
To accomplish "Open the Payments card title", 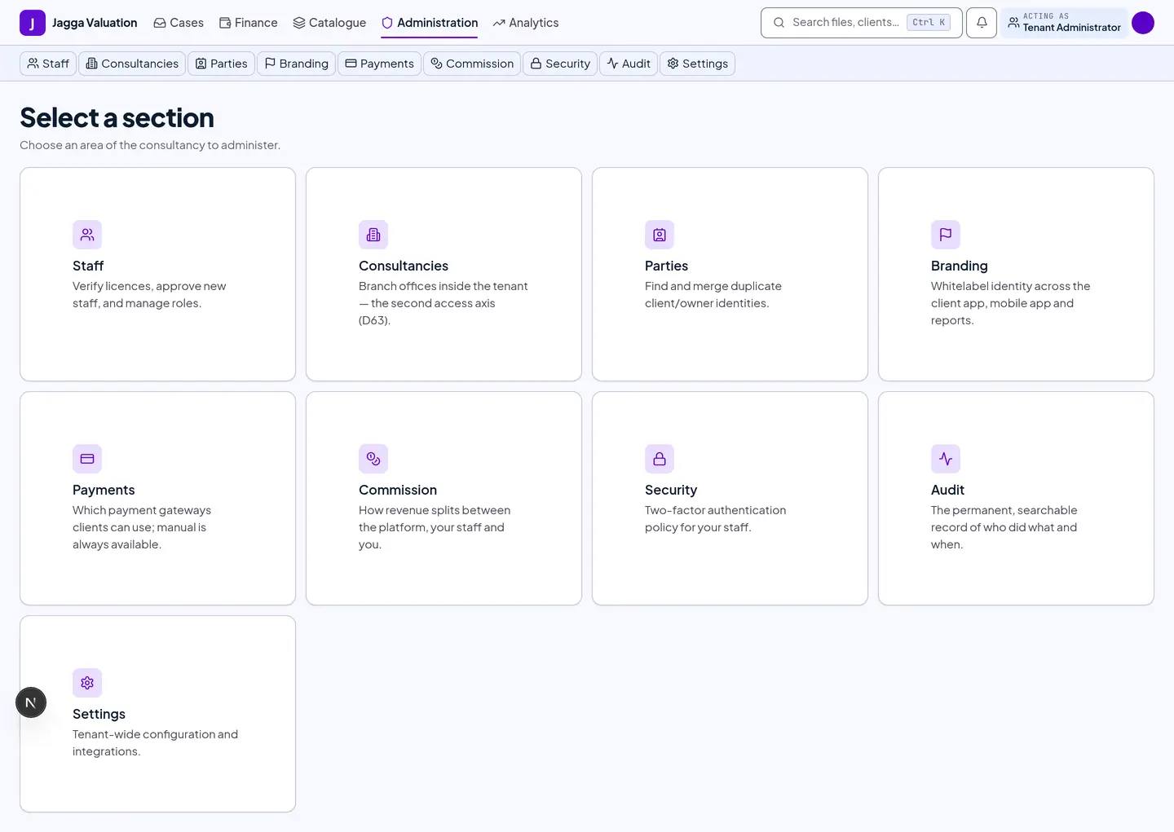I will coord(104,490).
